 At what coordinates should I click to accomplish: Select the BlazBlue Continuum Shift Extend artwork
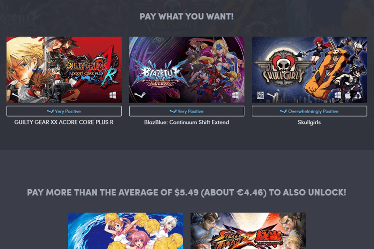pyautogui.click(x=187, y=70)
